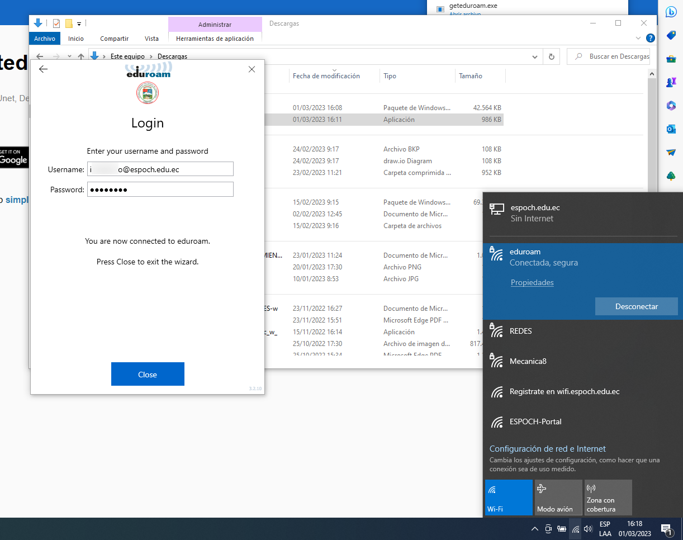Open Shopping tag icon in Edge sidebar
The height and width of the screenshot is (540, 683).
[671, 36]
